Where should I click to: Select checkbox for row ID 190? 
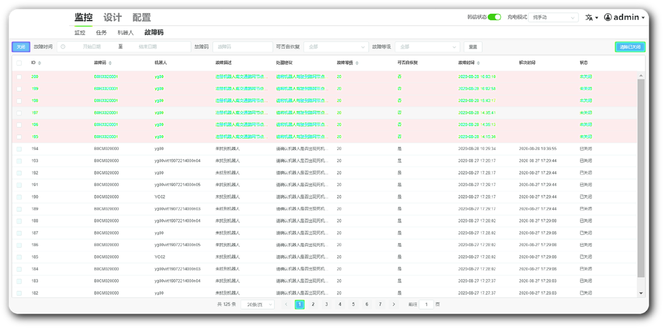[19, 197]
